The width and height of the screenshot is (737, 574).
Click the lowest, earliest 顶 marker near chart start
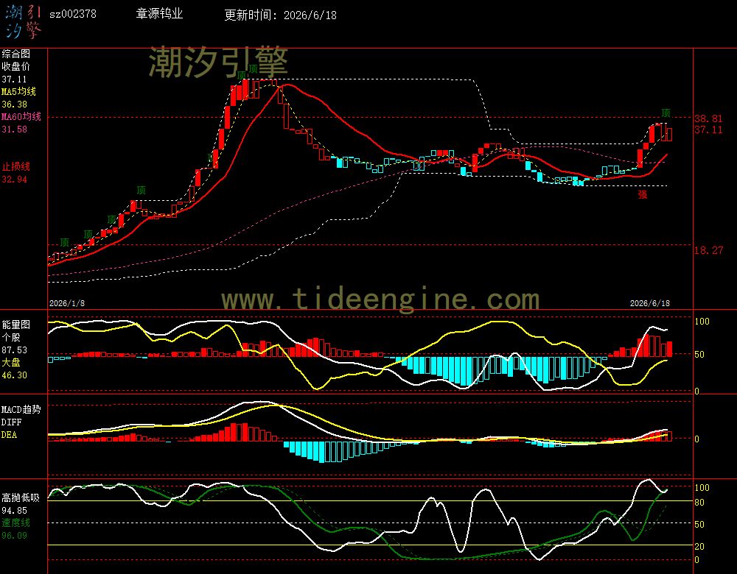point(64,242)
